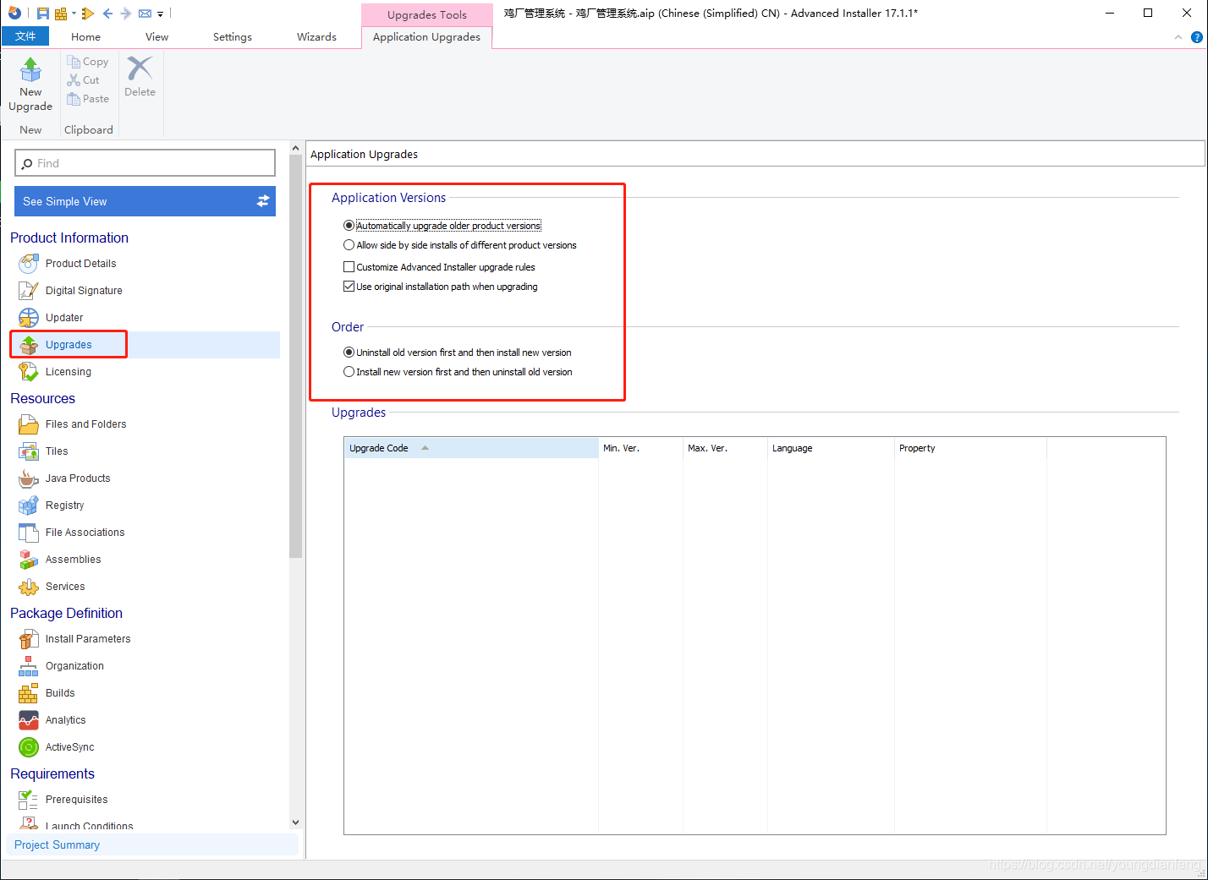This screenshot has height=880, width=1208.
Task: Click the Updater globe icon
Action: click(29, 318)
